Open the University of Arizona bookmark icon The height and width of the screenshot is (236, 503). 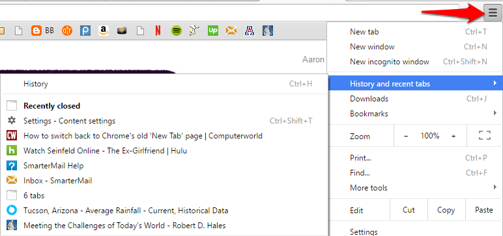[250, 31]
